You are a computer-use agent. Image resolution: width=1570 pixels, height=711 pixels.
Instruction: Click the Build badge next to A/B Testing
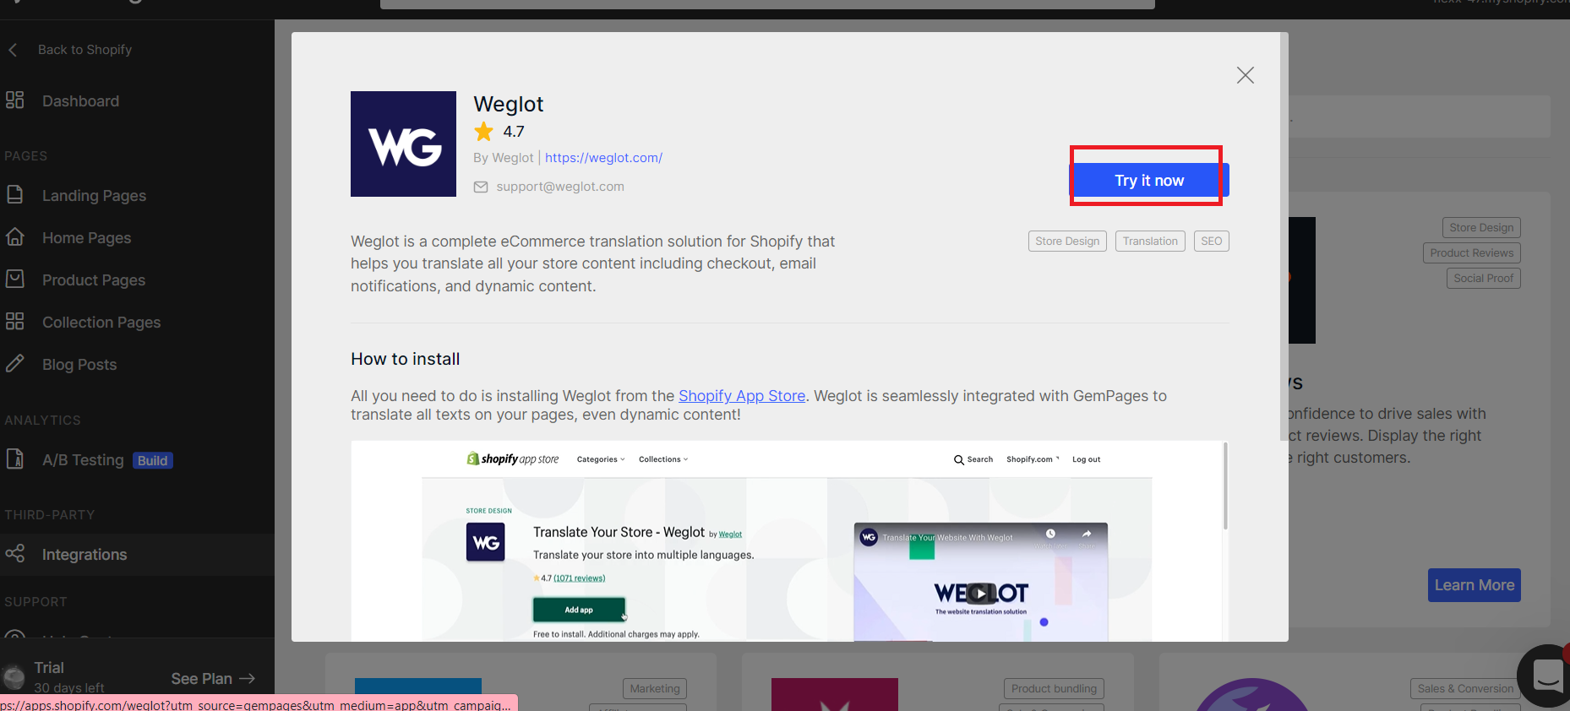click(x=152, y=460)
